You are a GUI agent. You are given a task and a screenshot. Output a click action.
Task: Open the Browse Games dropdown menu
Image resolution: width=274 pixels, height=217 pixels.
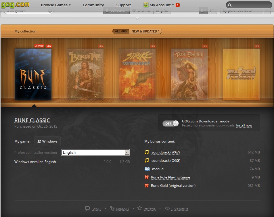(x=56, y=5)
